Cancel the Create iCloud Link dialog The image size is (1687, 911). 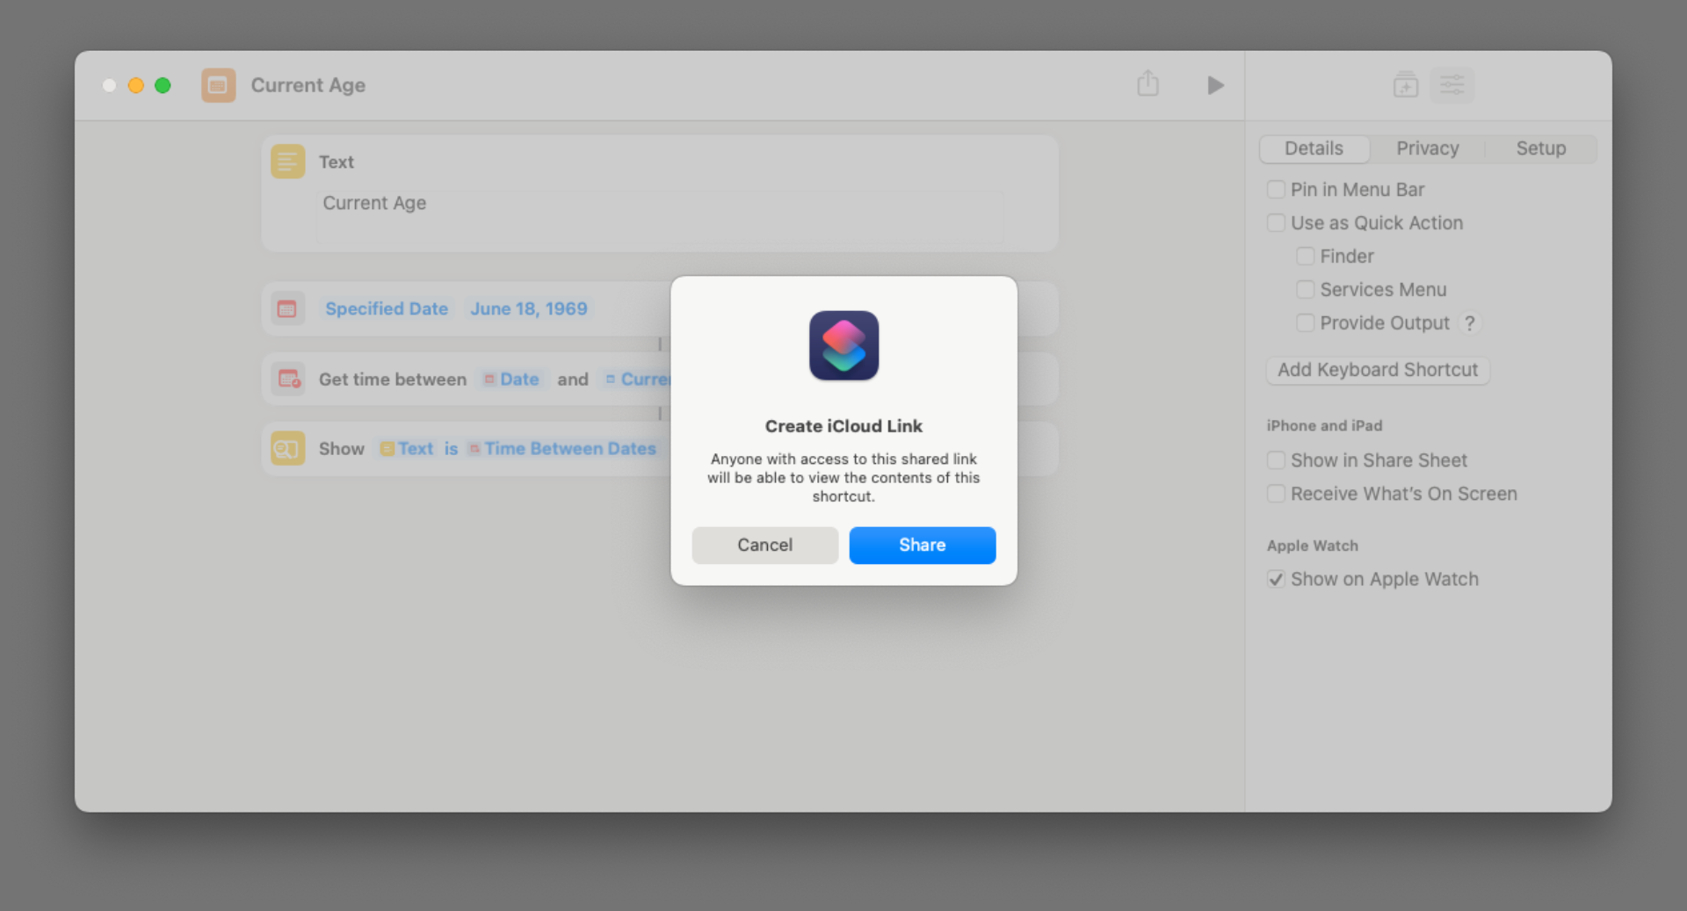click(764, 545)
